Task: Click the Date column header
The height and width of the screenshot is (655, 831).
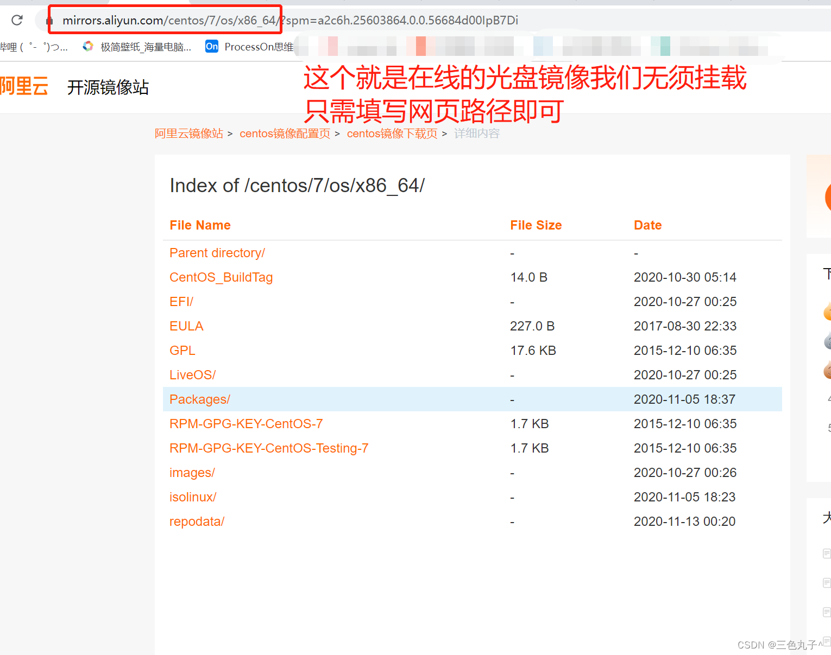Action: [x=648, y=225]
